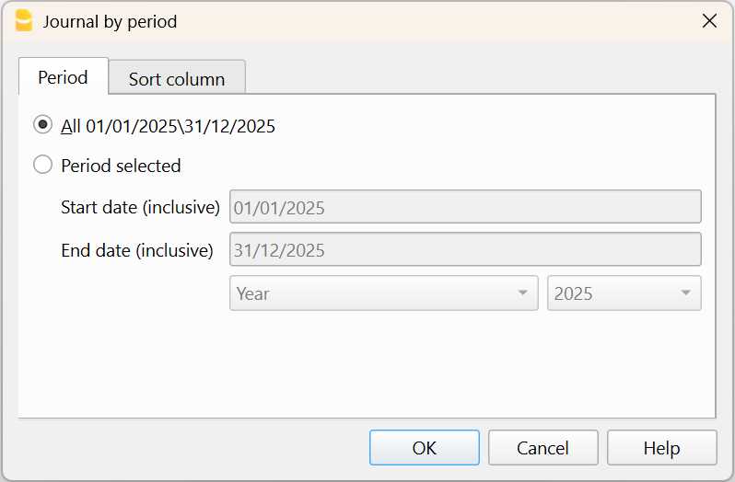Viewport: 735px width, 482px height.
Task: Enable the Period selected radio button
Action: pos(42,166)
